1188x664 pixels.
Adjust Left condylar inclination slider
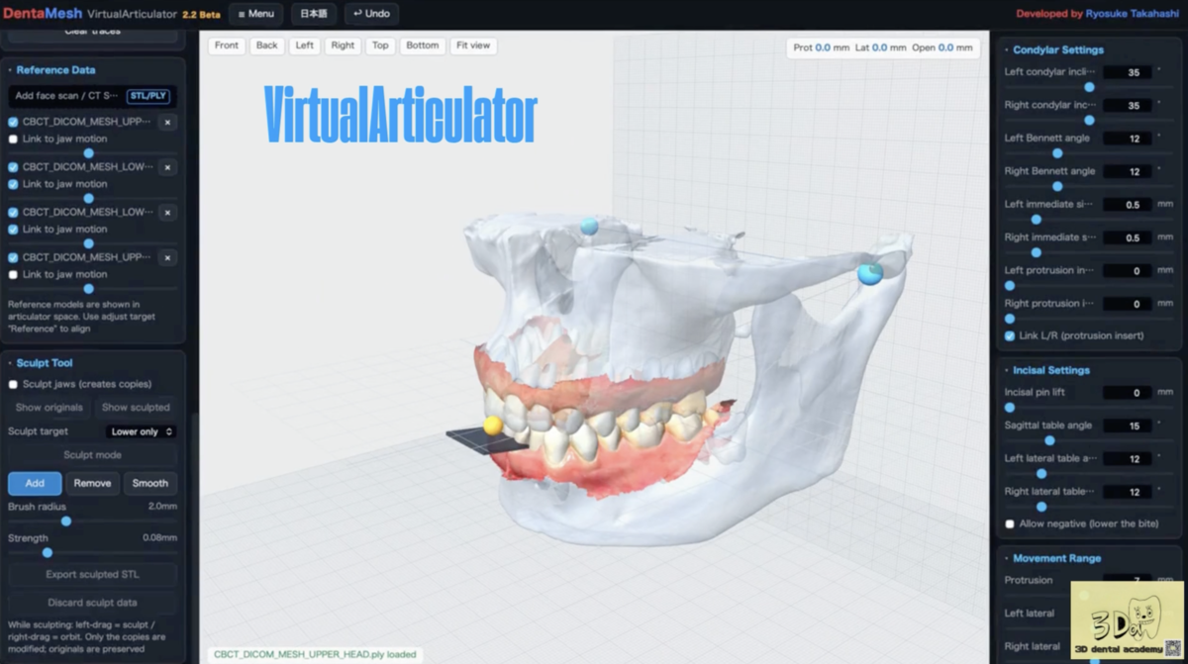pyautogui.click(x=1089, y=87)
